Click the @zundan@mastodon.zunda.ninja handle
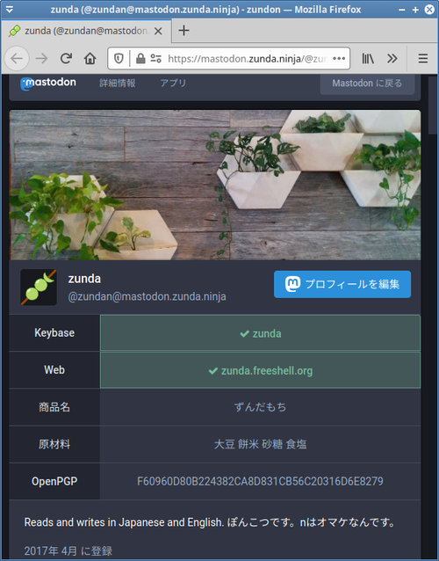 [x=147, y=296]
